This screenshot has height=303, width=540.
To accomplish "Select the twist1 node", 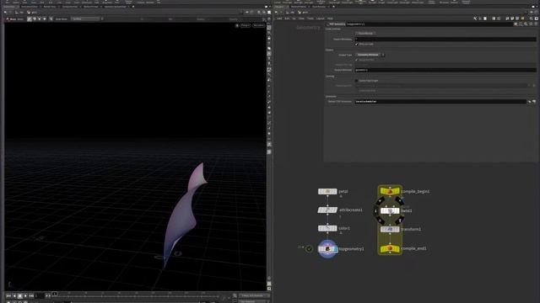I will pyautogui.click(x=390, y=210).
